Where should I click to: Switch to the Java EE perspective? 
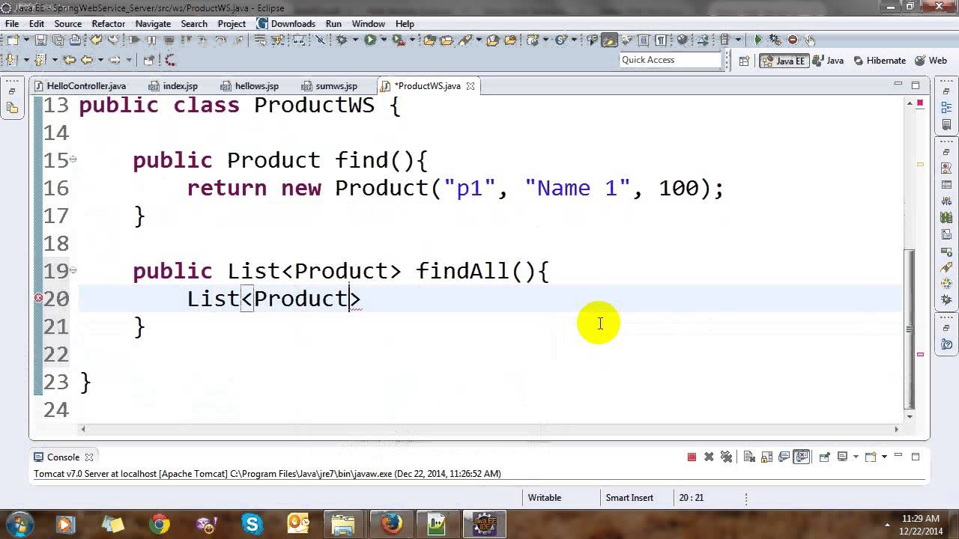(784, 61)
